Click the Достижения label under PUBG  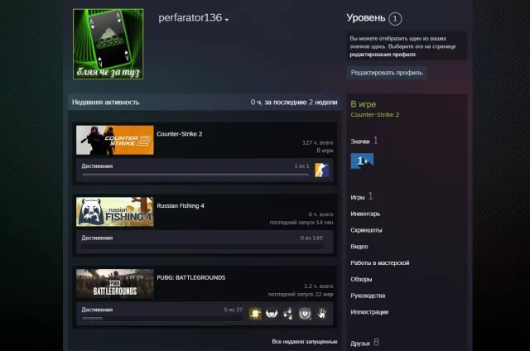click(x=97, y=310)
